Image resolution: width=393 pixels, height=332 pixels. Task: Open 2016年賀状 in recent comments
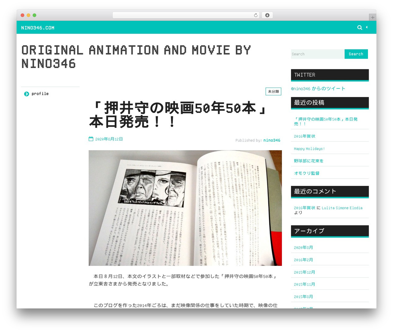[305, 208]
